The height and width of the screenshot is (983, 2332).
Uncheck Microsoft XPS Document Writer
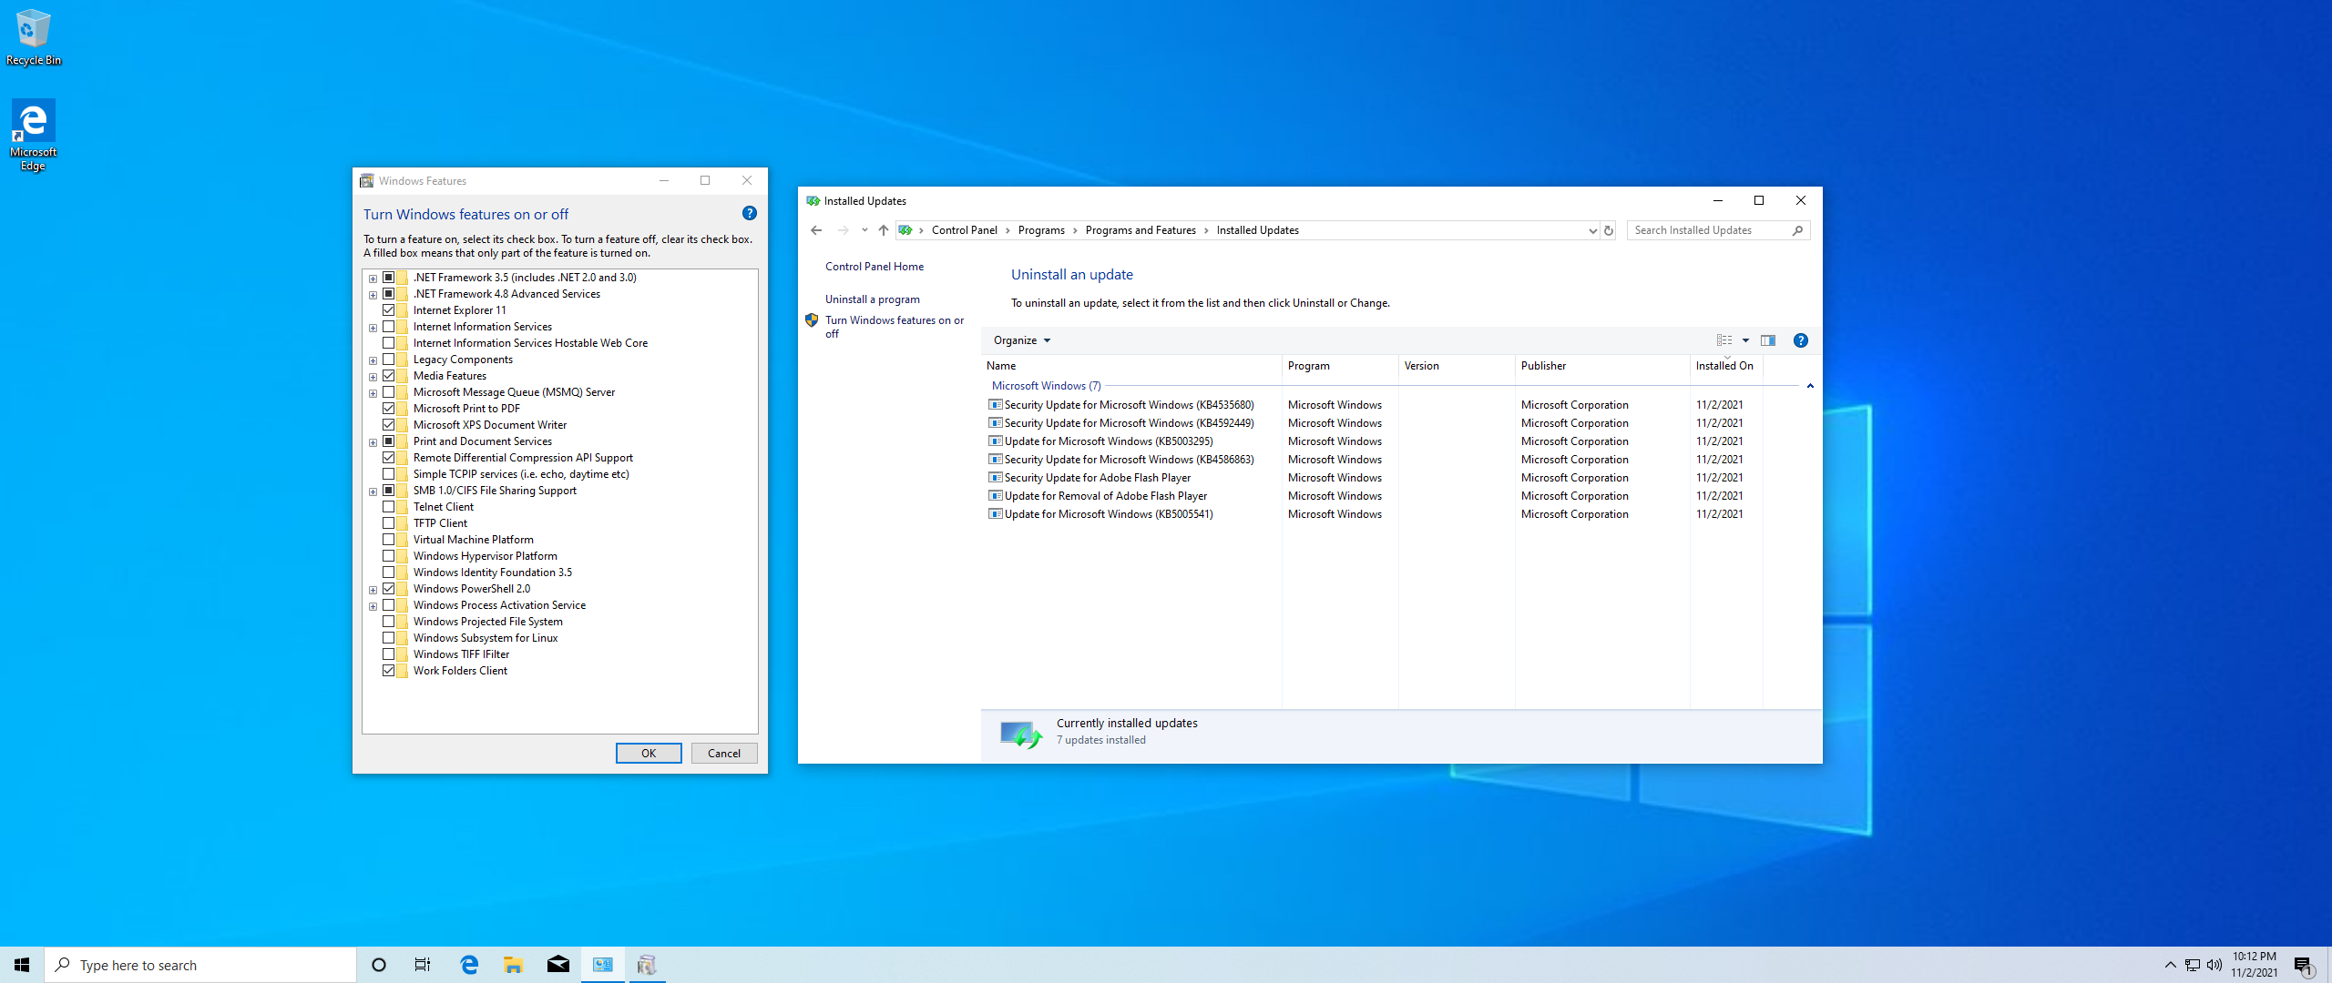pos(389,425)
